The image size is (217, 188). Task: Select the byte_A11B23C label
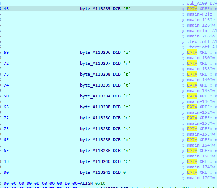(x=95, y=118)
